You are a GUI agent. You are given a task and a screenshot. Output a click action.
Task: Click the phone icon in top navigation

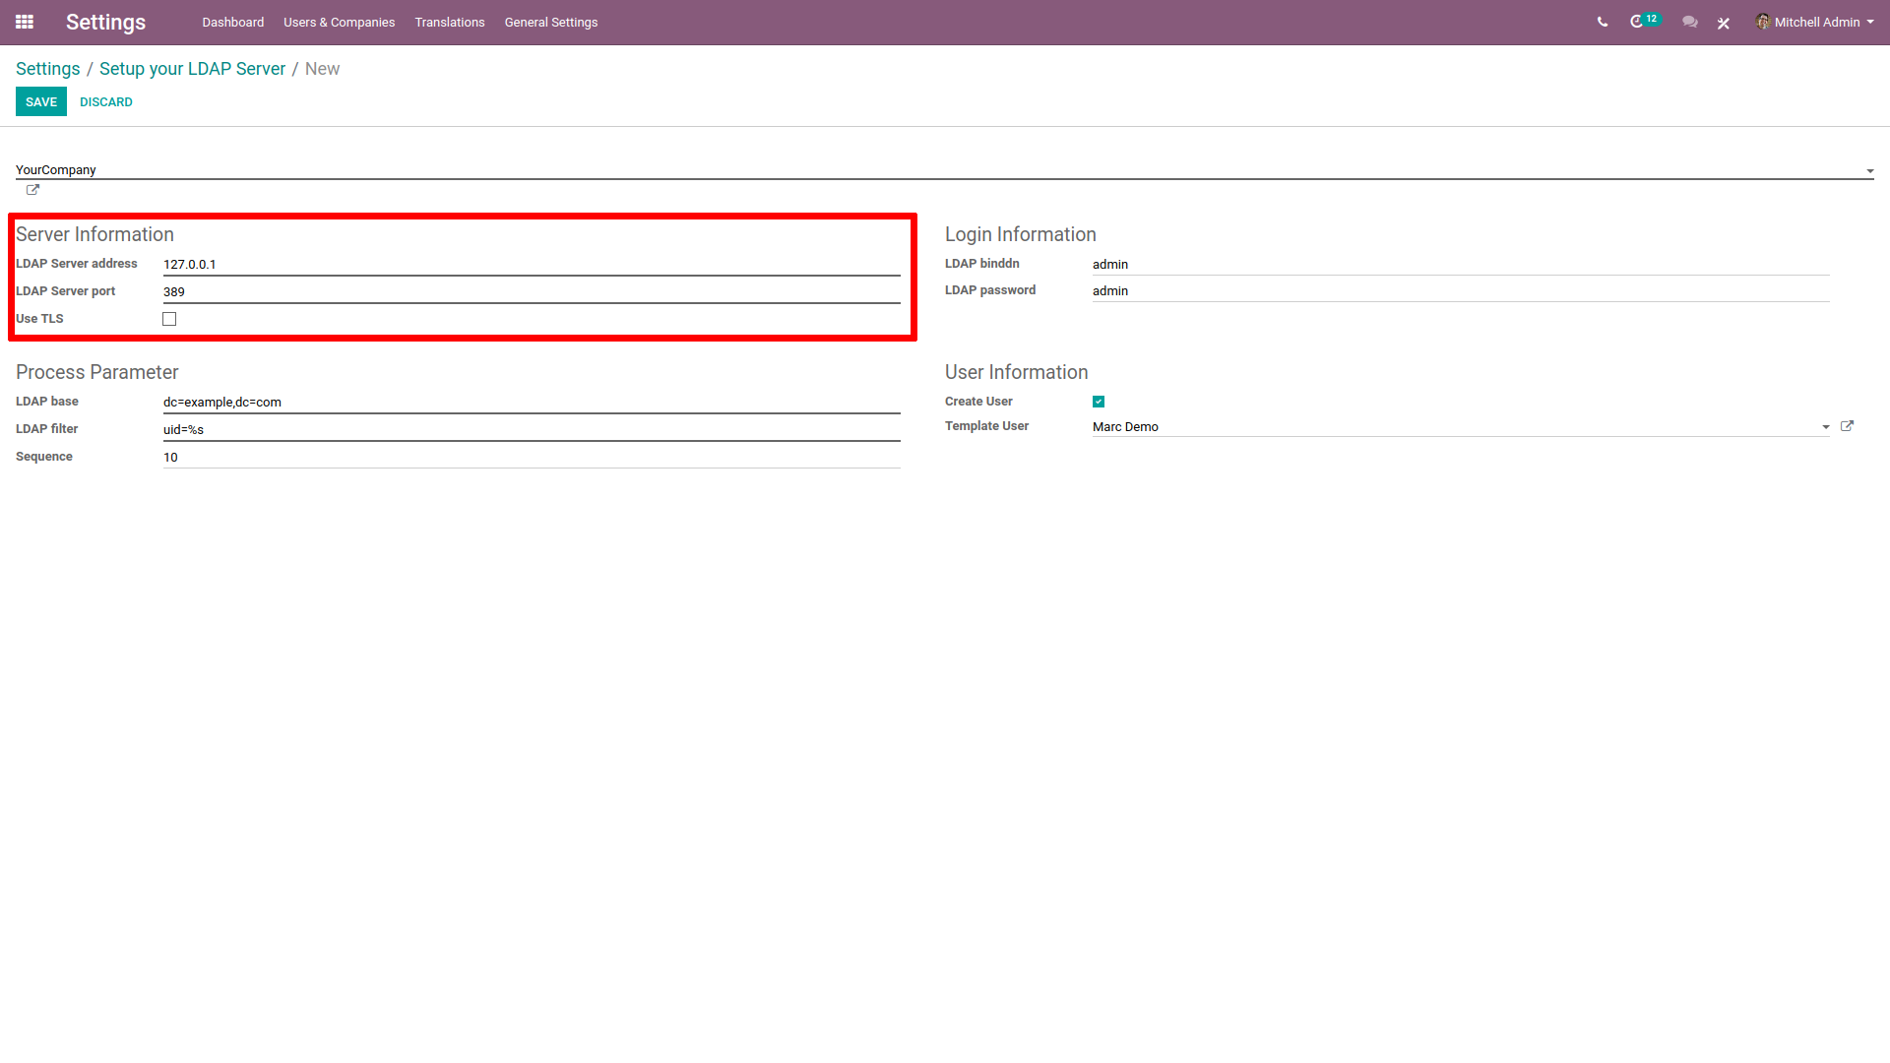1602,22
